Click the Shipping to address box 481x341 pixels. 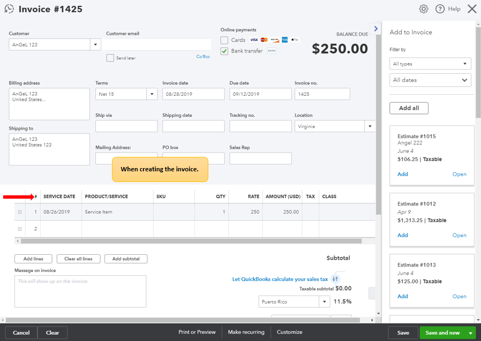[49, 149]
